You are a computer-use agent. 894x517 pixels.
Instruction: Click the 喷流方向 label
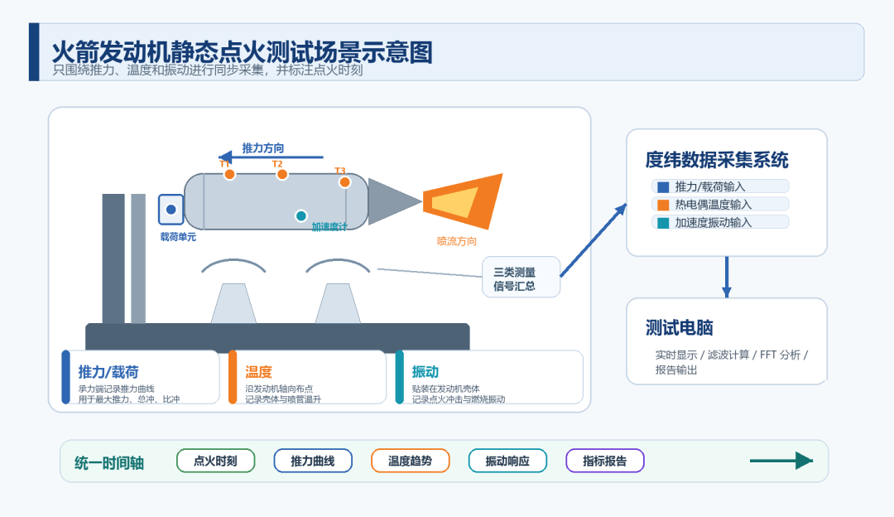pos(457,241)
